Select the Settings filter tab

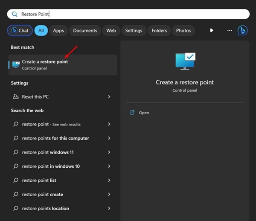134,31
